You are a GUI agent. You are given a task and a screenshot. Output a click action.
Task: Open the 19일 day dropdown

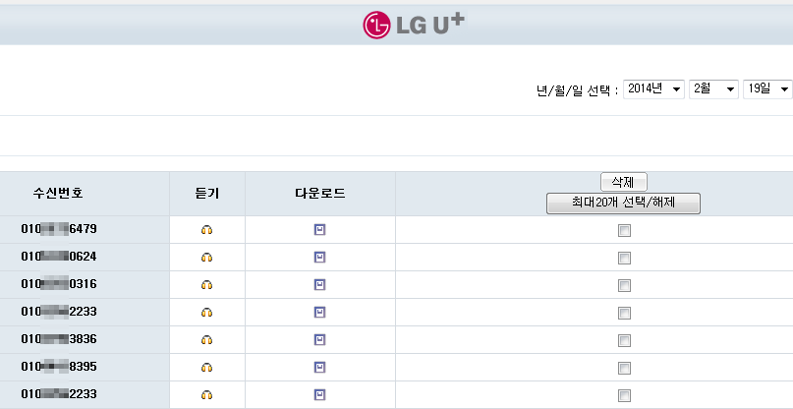[767, 89]
